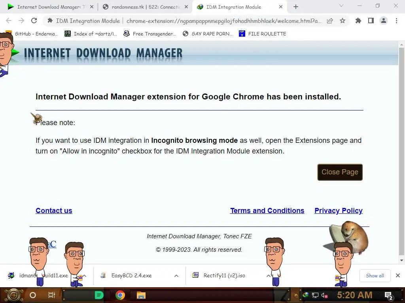Click the IDM tray icon
405x303 pixels.
306,295
